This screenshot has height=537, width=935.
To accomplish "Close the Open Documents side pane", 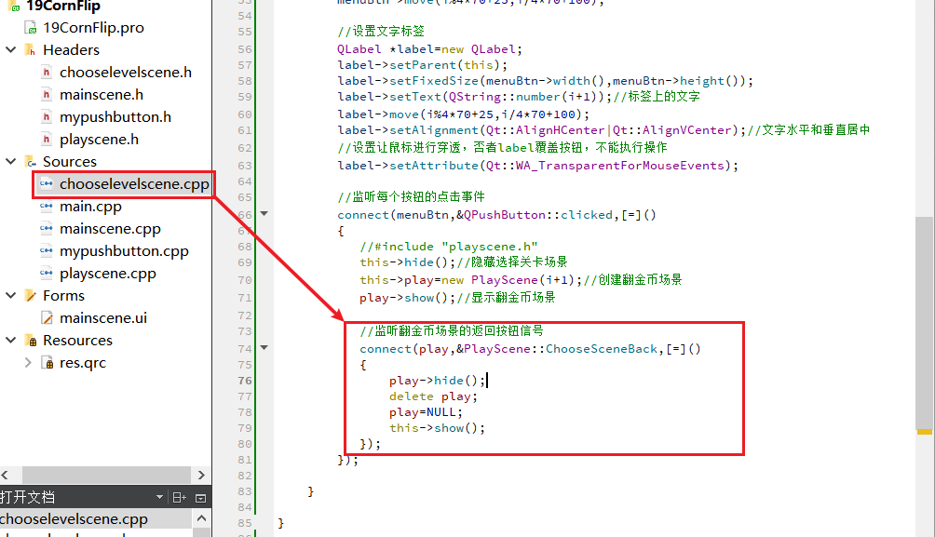I will pyautogui.click(x=201, y=498).
